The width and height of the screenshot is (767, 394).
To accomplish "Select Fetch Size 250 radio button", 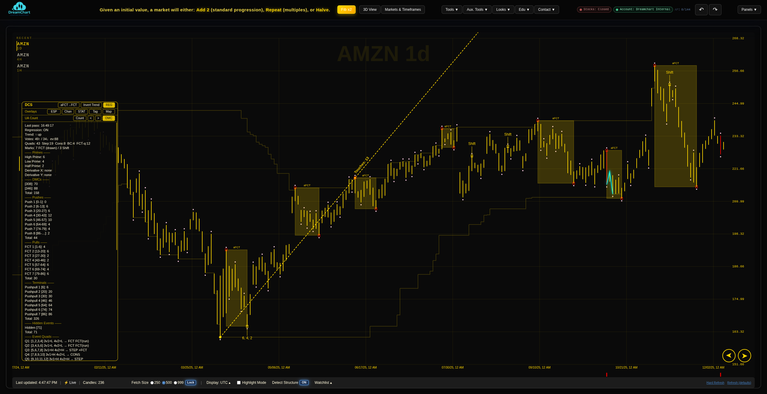I will [152, 383].
